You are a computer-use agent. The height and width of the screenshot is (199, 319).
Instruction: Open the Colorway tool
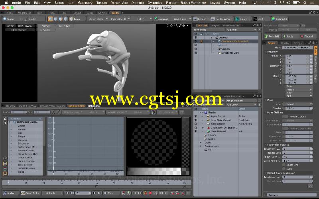point(243,19)
